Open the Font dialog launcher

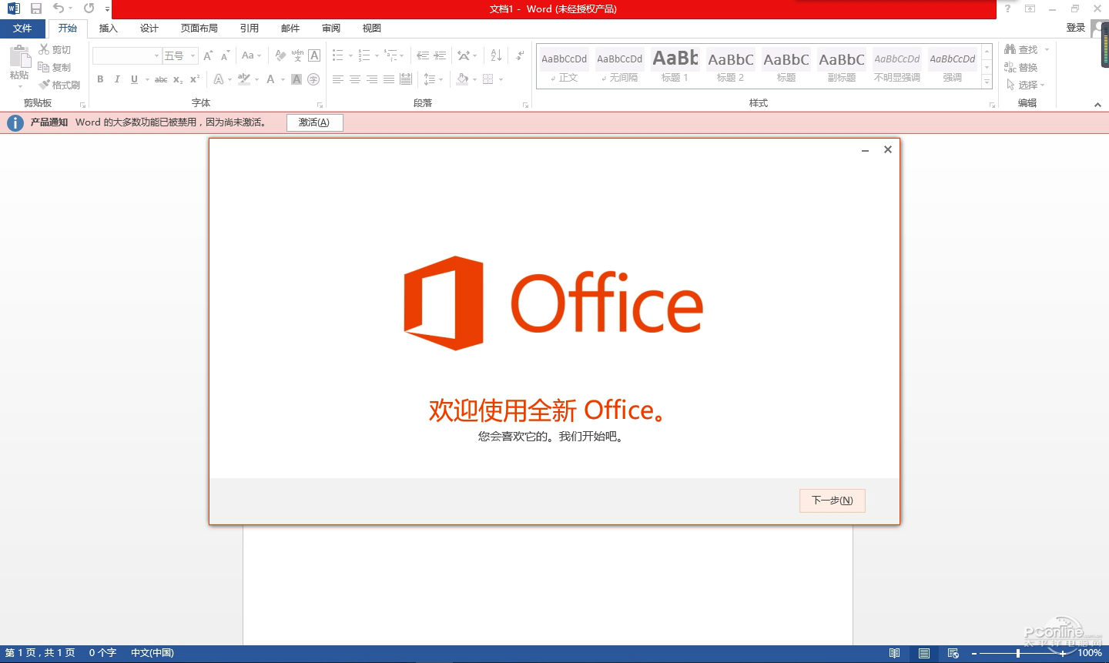tap(320, 105)
